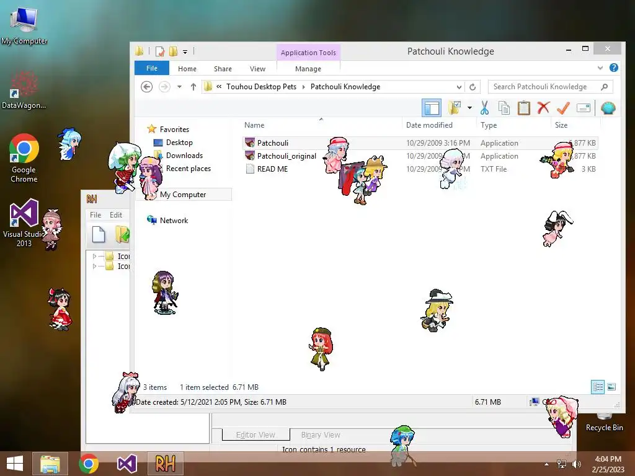Select Touhou Desktop Pets in address breadcrumb
This screenshot has height=476, width=635.
click(261, 87)
